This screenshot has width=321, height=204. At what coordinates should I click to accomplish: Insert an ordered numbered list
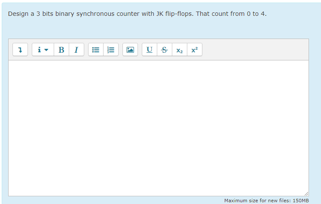coord(111,50)
